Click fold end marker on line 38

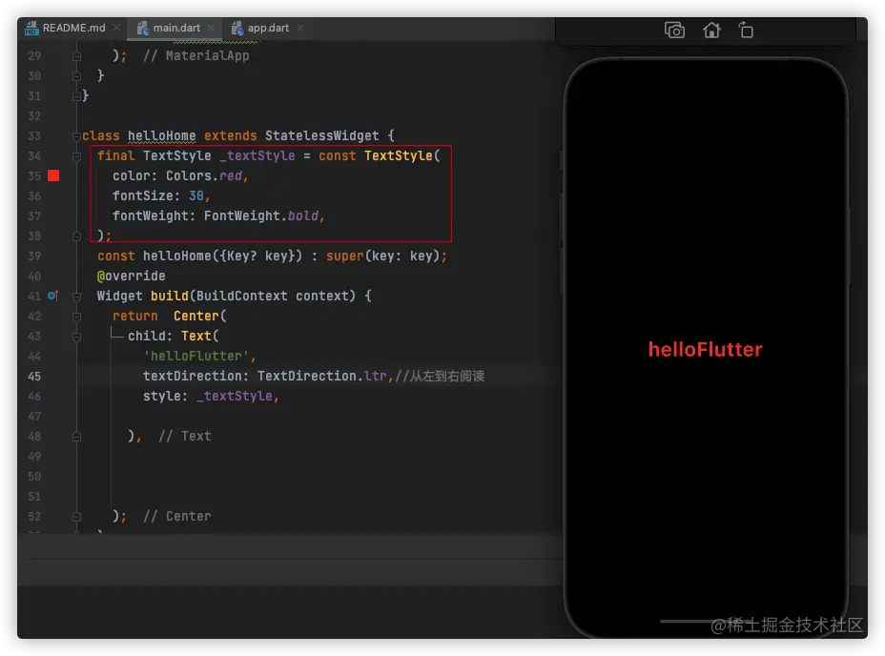click(76, 236)
